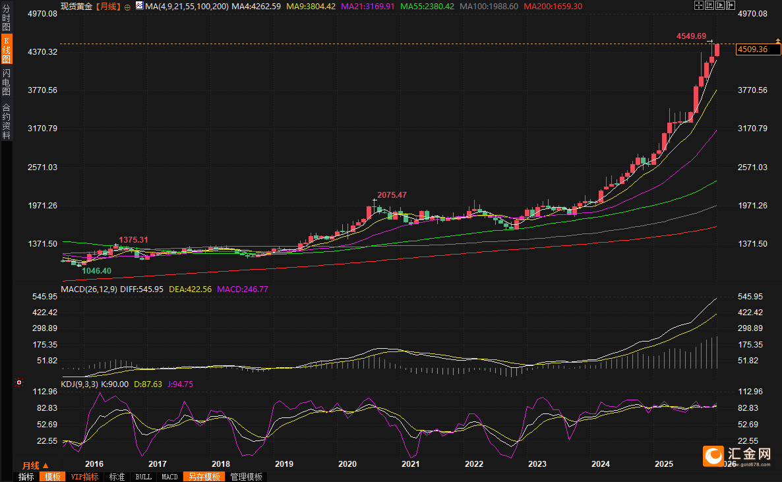Apply the BULL template from bottom bar

[x=143, y=477]
